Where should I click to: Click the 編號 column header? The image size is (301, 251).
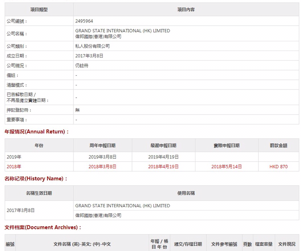pos(10,244)
